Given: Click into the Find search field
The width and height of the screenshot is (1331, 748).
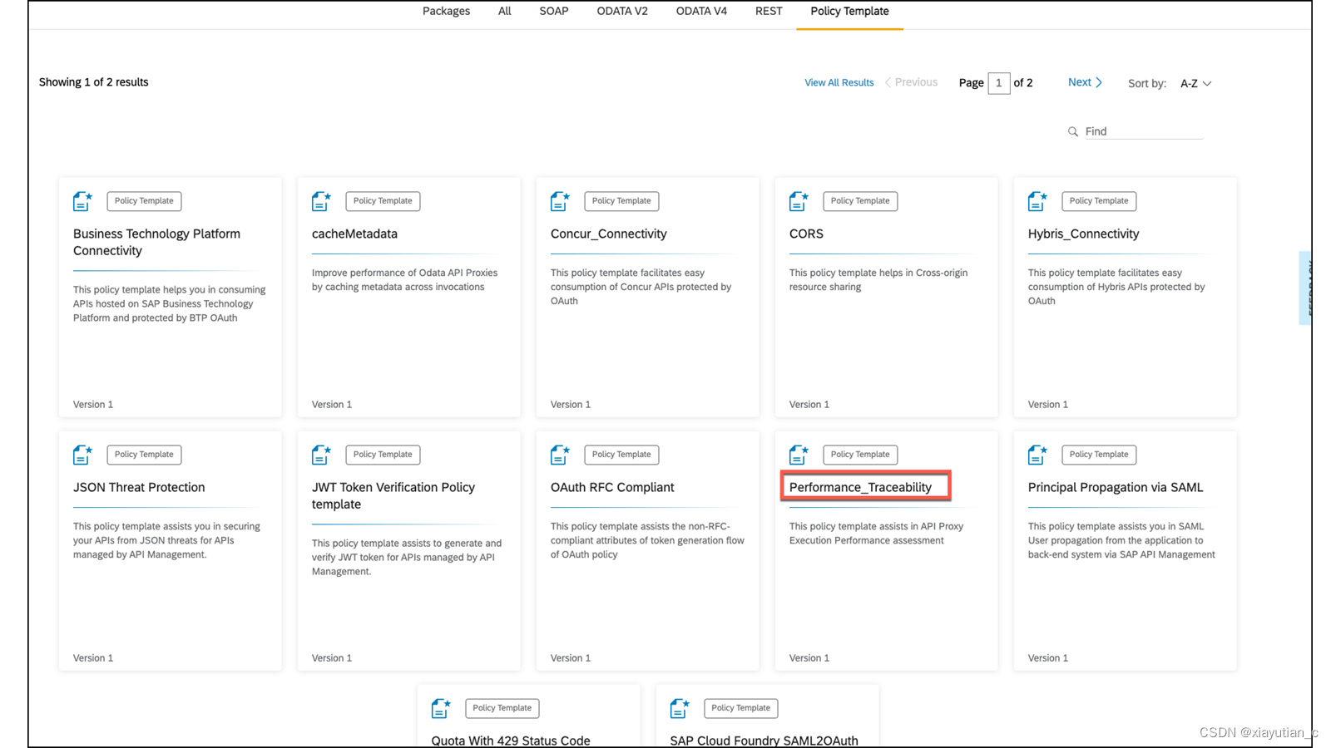Looking at the screenshot, I should (x=1144, y=131).
